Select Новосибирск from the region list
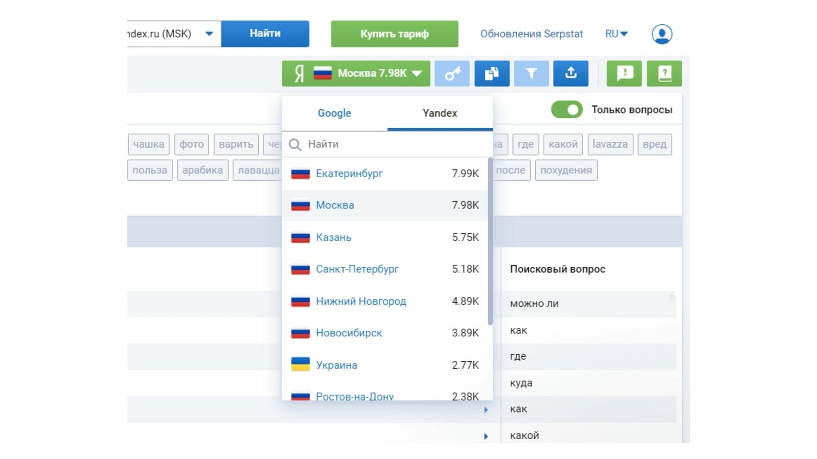 pyautogui.click(x=385, y=333)
